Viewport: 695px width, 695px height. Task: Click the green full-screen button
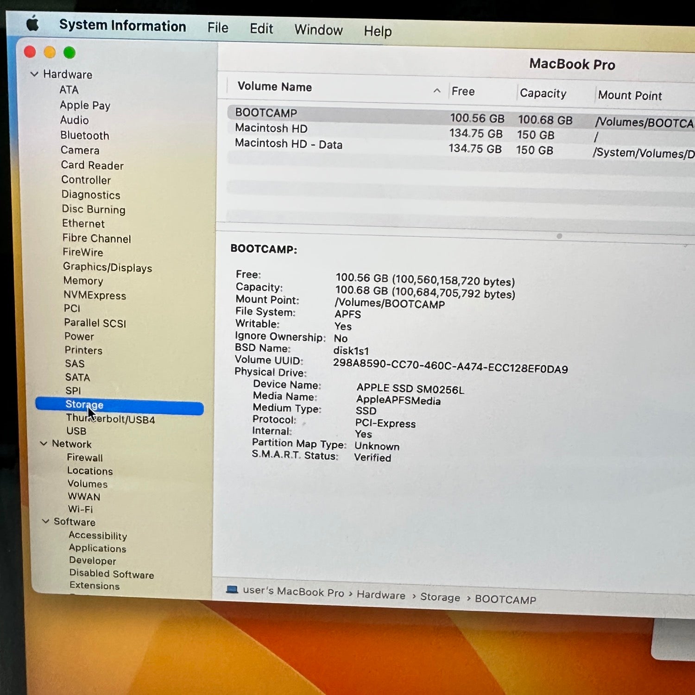pos(69,53)
